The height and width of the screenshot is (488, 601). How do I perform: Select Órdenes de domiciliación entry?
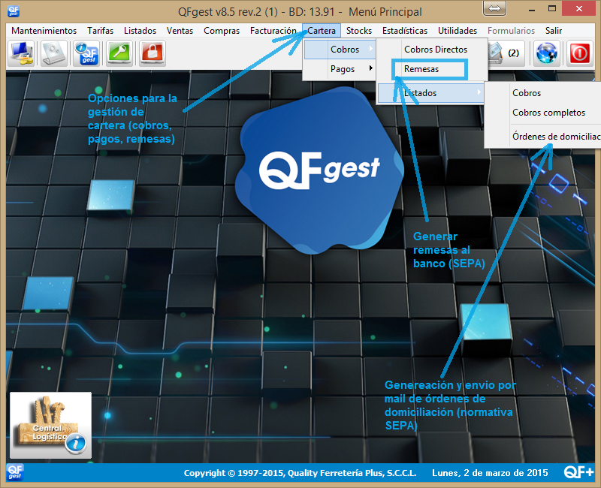click(543, 137)
